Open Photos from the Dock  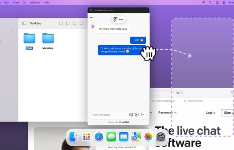pyautogui.click(x=148, y=137)
